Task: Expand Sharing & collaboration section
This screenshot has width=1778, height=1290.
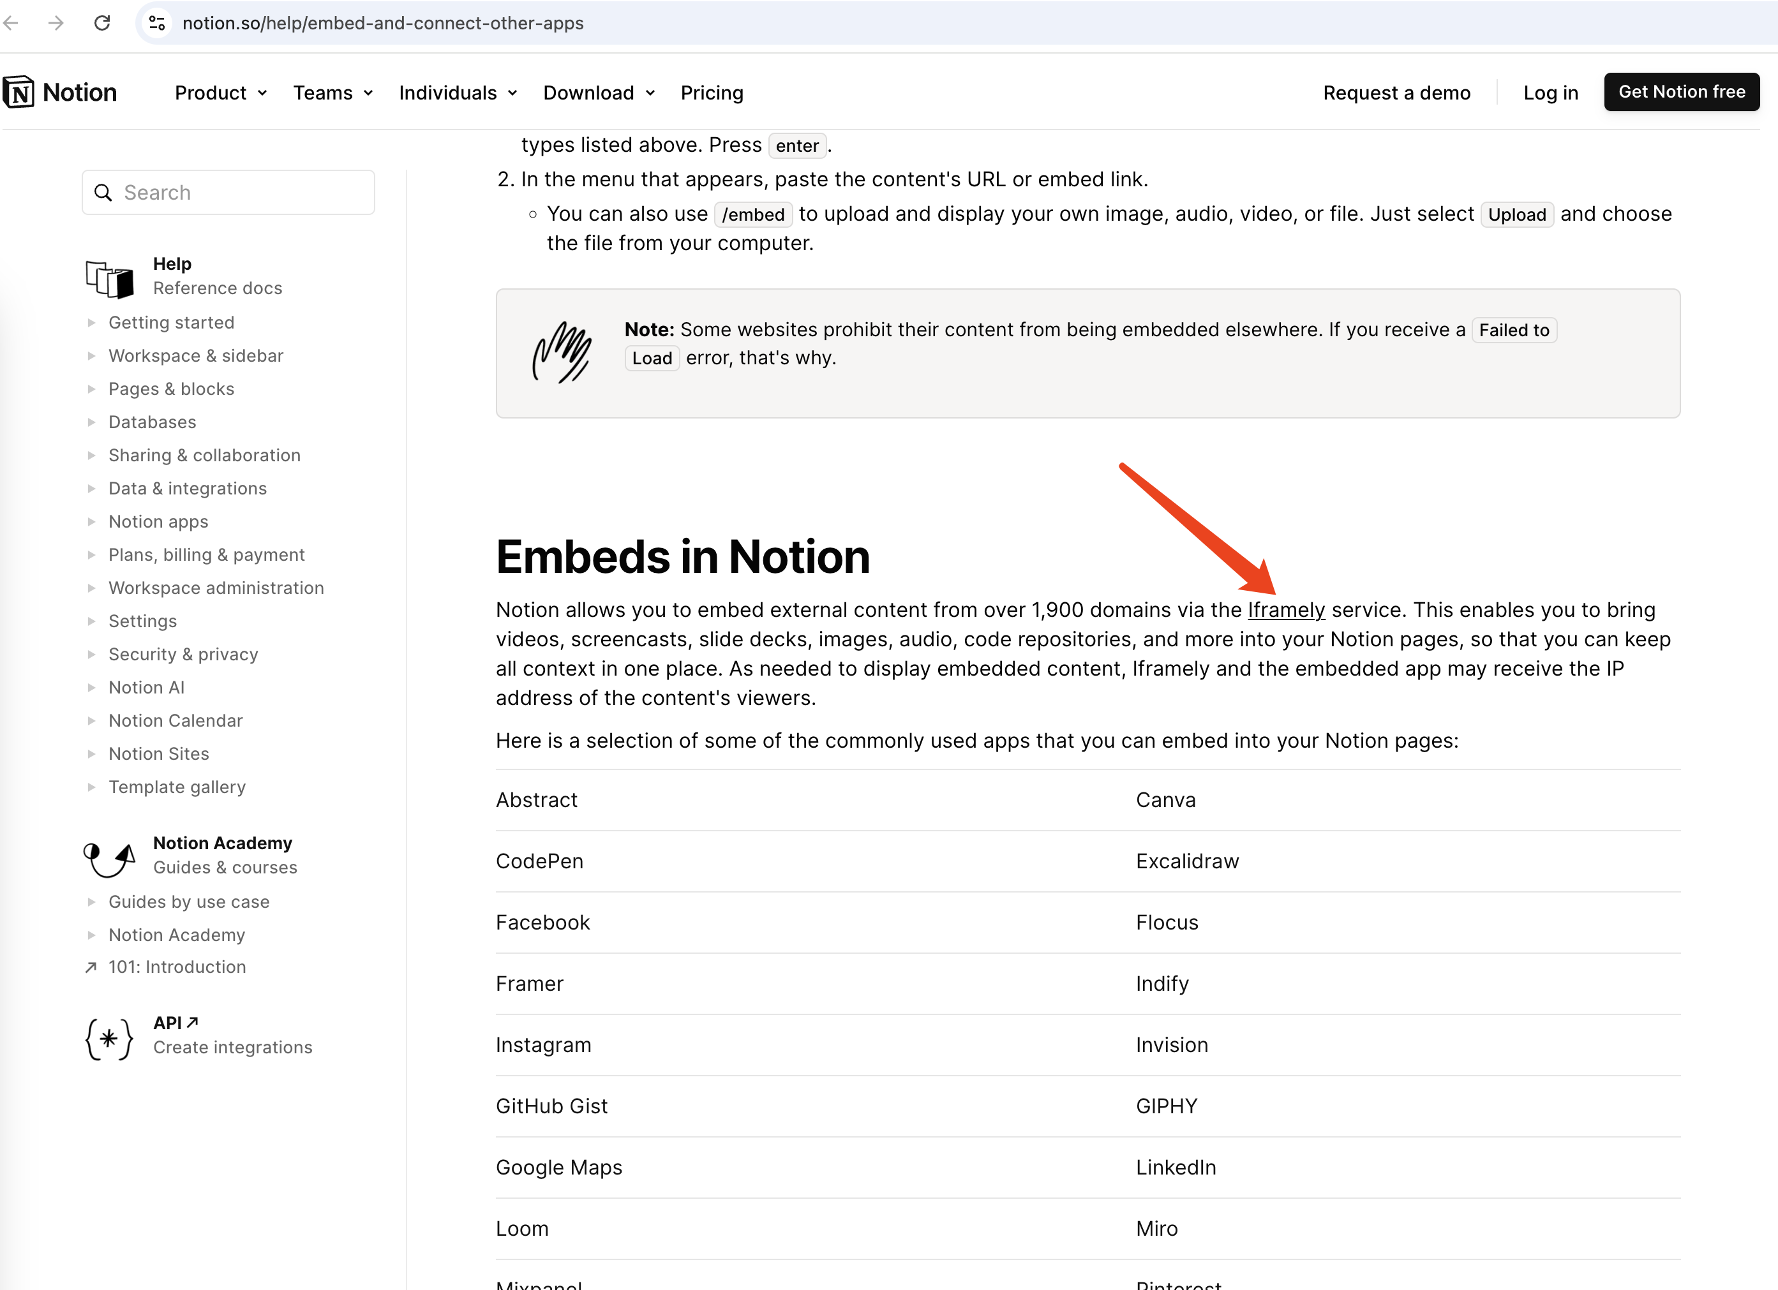Action: click(204, 454)
